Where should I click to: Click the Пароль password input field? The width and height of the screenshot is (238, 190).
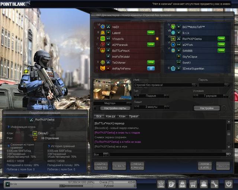pos(212,85)
